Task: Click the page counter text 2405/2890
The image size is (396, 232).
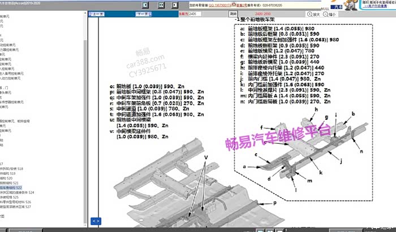Action: coord(263,14)
